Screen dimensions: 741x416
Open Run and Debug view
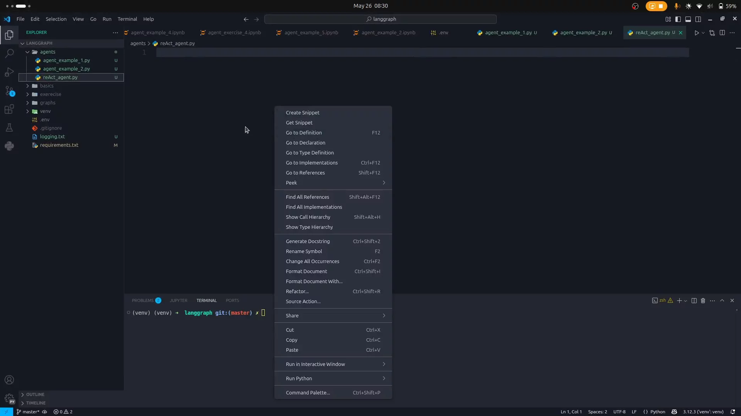(9, 72)
